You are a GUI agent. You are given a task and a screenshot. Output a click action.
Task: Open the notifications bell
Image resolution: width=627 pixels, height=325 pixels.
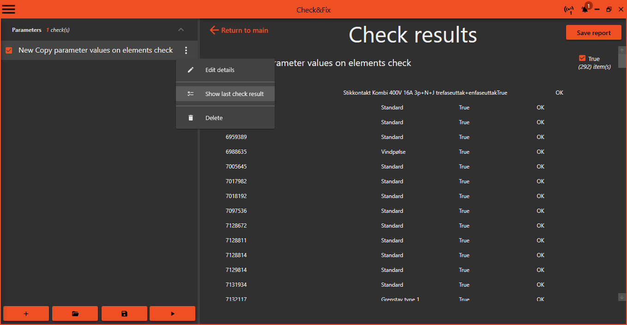[x=585, y=10]
